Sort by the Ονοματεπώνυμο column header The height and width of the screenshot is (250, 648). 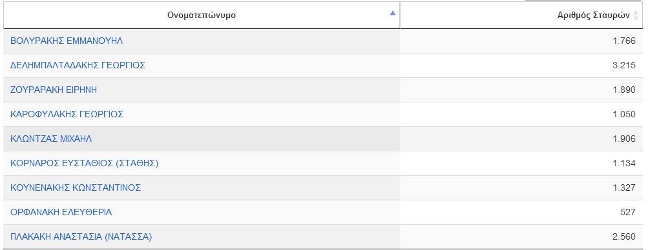click(202, 15)
